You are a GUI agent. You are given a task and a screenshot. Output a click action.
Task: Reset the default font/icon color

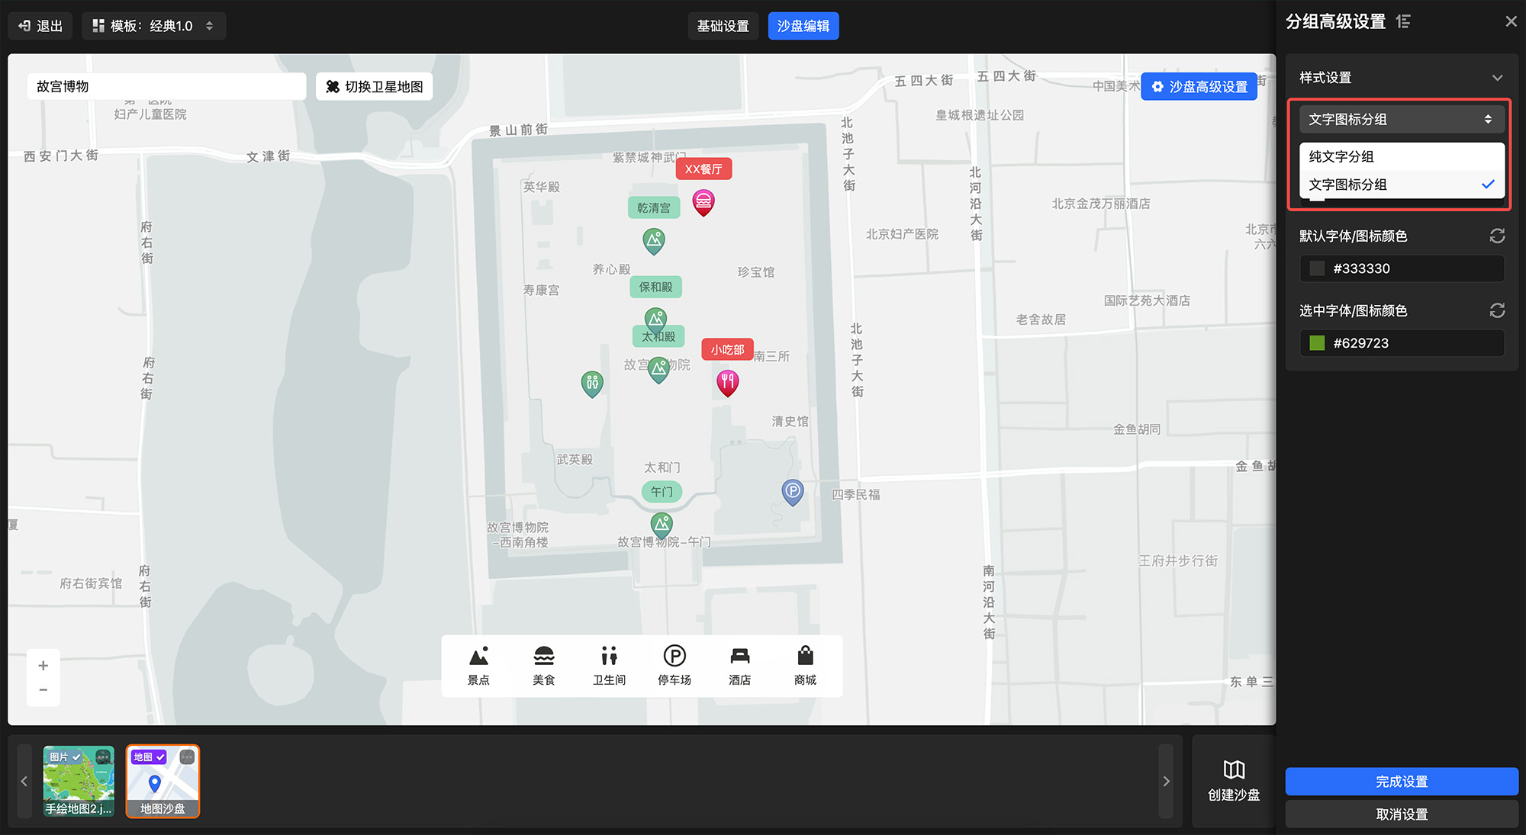1497,236
